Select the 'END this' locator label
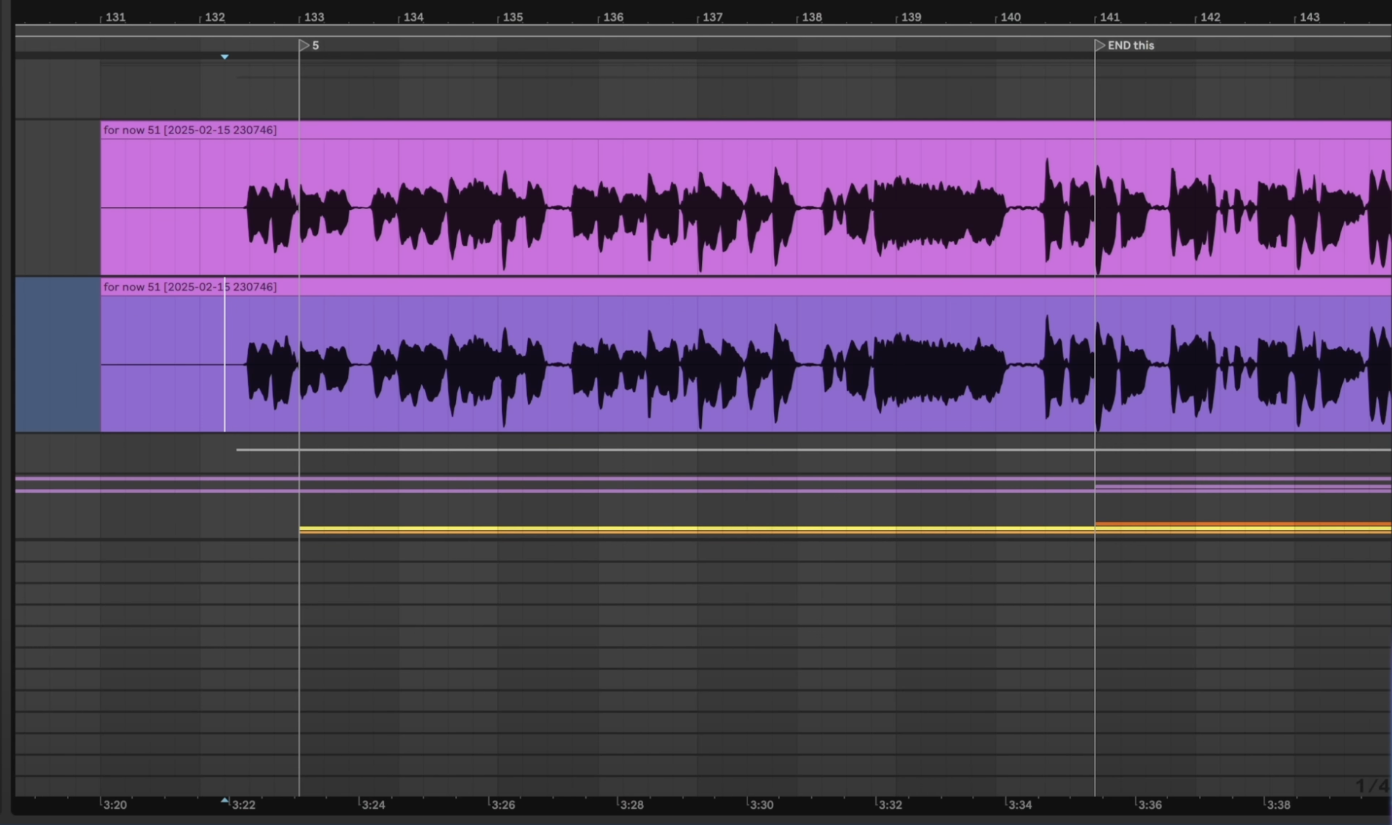 (1133, 45)
